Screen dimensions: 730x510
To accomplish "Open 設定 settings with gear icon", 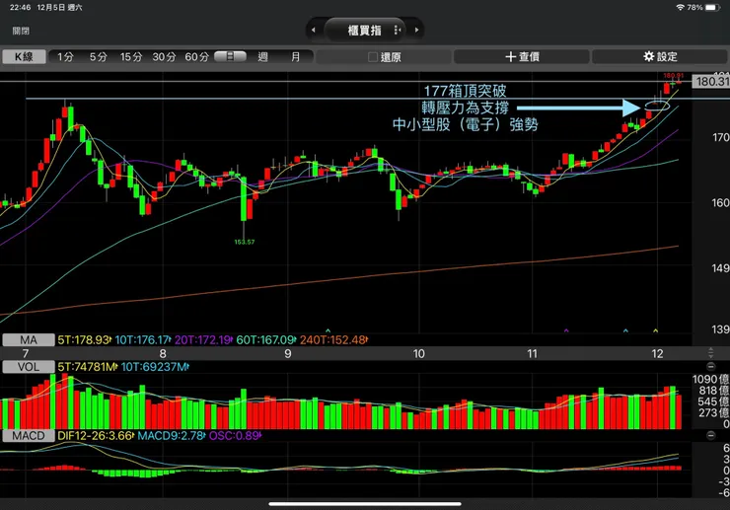I will coord(660,57).
